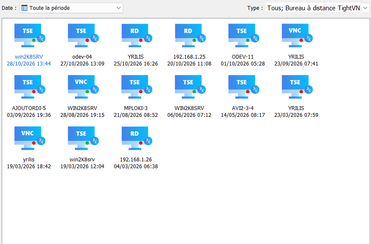Click the date text '28/08/2026 19:15'
Viewport: 371px width, 244px height.
click(x=82, y=115)
